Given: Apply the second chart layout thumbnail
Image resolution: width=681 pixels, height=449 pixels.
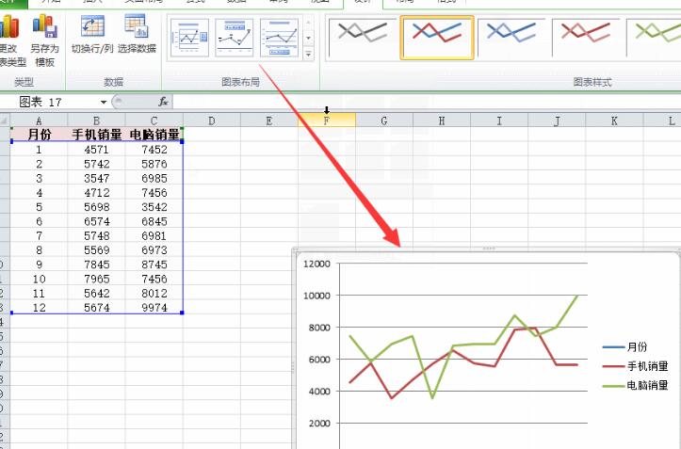Looking at the screenshot, I should 235,38.
